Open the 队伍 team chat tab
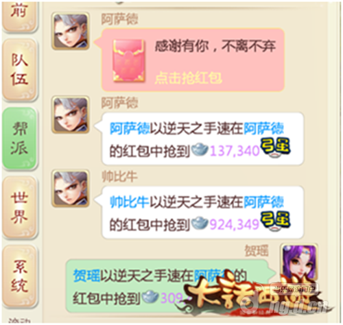Image resolution: width=343 pixels, height=325 pixels. pos(19,70)
